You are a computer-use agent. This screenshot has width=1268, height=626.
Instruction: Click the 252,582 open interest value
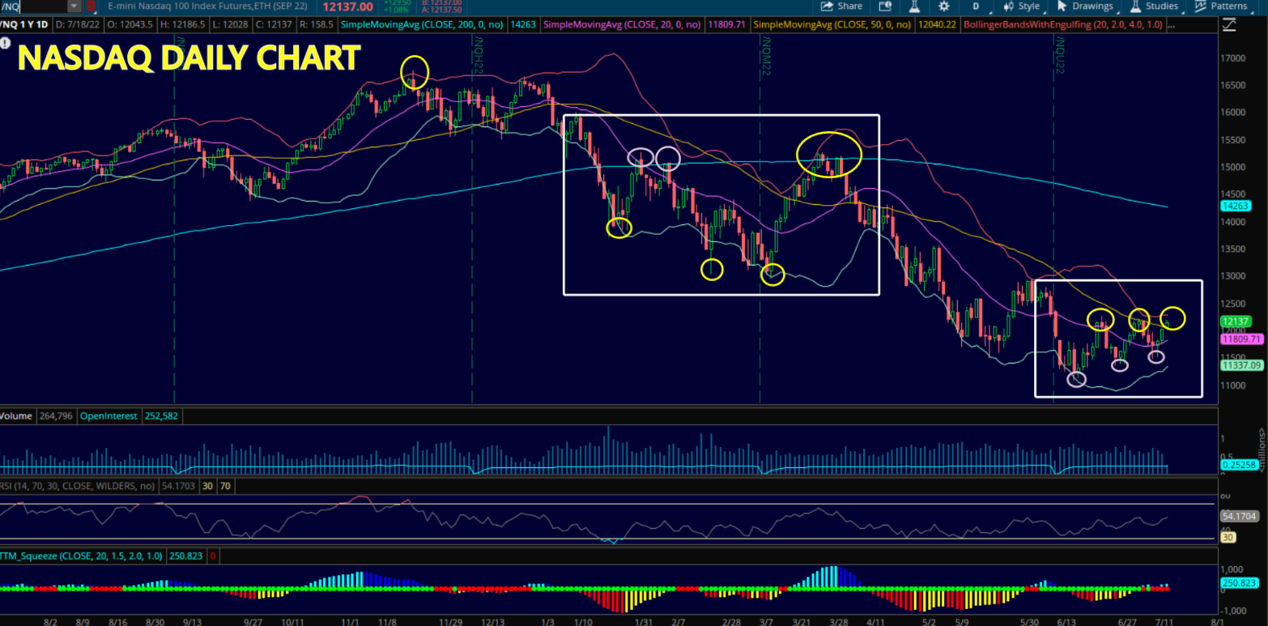(162, 415)
